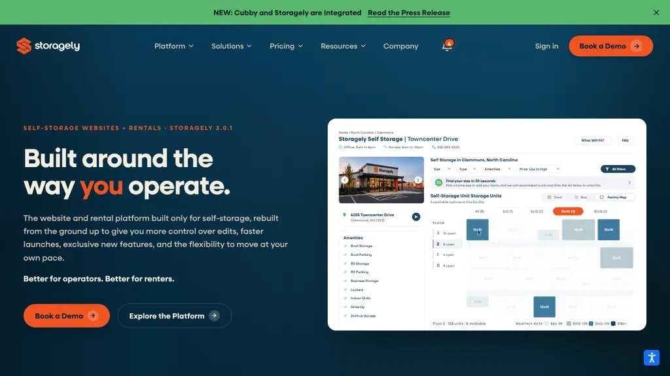Open the Price: Low to High sort dropdown
Viewport: 670px width, 376px height.
tap(539, 169)
